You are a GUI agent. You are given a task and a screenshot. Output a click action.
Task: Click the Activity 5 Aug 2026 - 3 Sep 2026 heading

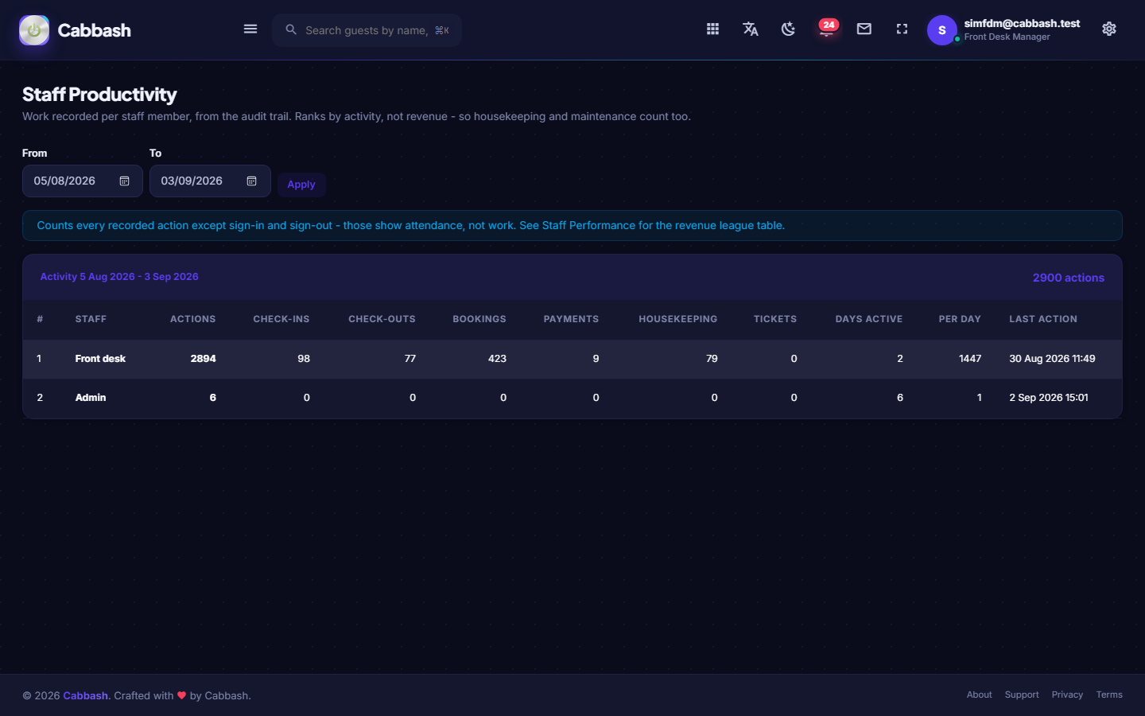tap(119, 277)
